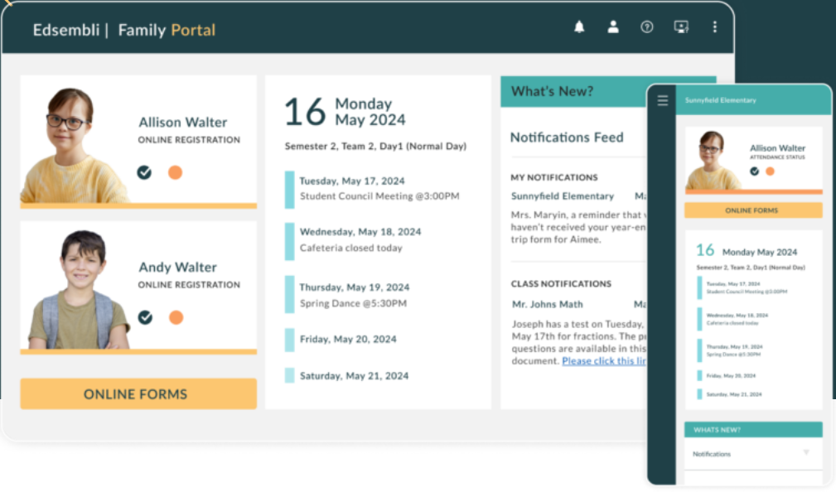Select the large "16" date in the desktop calendar
This screenshot has width=836, height=492.
click(x=304, y=112)
